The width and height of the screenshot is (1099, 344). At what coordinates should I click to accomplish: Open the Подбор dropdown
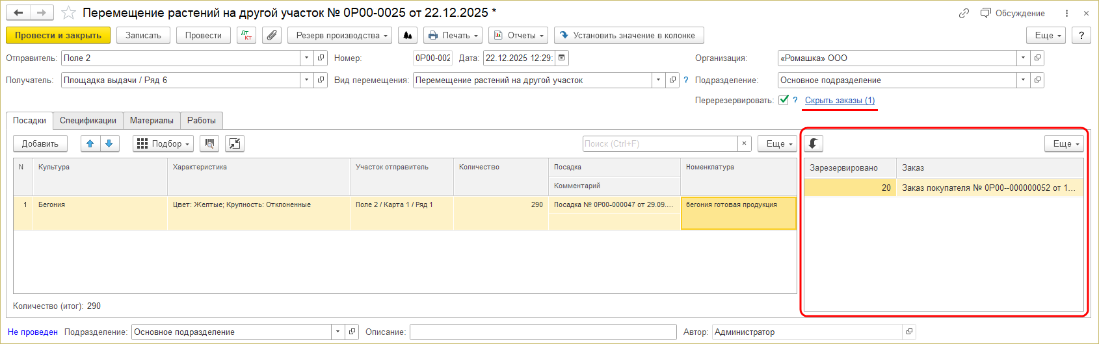pyautogui.click(x=163, y=143)
